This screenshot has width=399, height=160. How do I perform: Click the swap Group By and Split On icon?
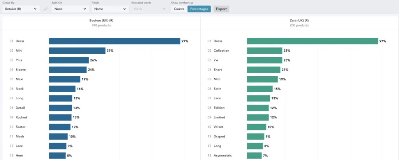point(46,9)
